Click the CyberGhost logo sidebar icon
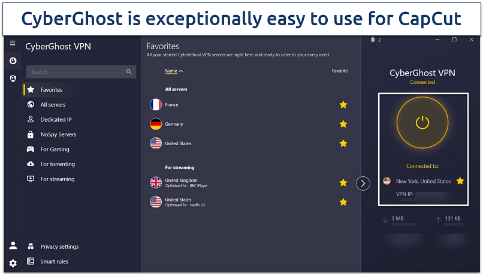Screen dimensions: 483x274 (13, 61)
